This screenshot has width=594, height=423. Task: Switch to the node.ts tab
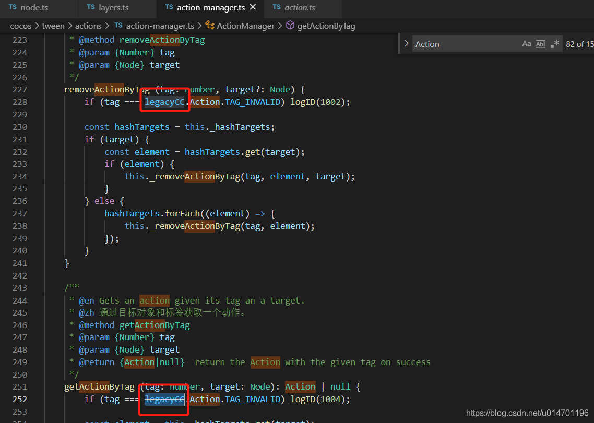pyautogui.click(x=34, y=8)
